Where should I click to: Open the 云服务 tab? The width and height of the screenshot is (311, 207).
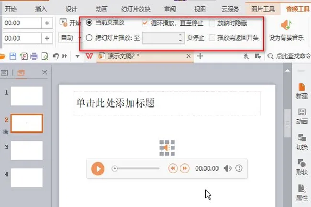(230, 9)
